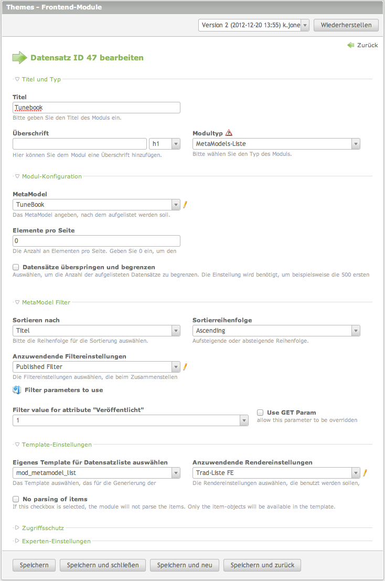This screenshot has height=581, width=385.
Task: Click the Filter parameters to use icon
Action: (15, 389)
